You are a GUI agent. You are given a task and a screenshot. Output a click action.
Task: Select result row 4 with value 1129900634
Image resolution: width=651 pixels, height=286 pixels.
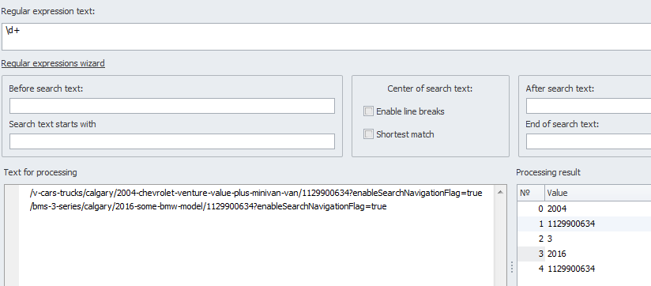(x=584, y=269)
